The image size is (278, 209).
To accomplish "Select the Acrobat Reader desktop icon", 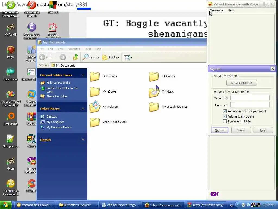I will pos(53,30).
